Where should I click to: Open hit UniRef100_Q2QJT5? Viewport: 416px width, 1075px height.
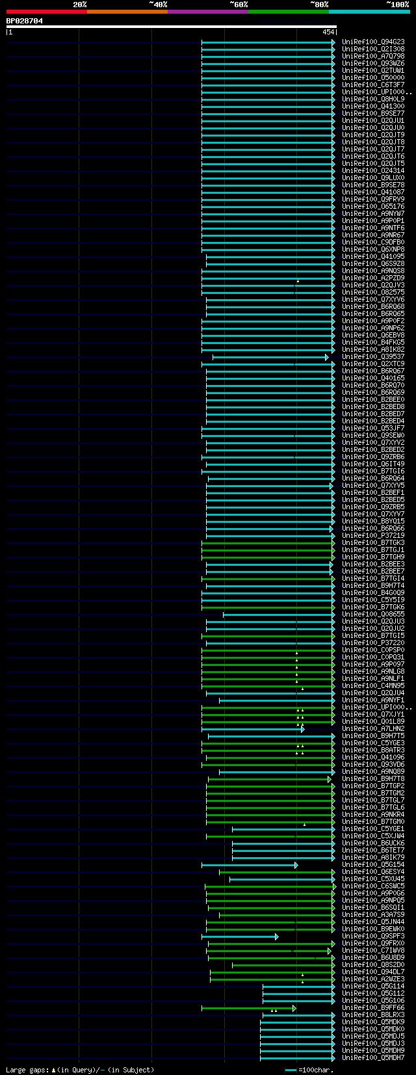(x=373, y=164)
